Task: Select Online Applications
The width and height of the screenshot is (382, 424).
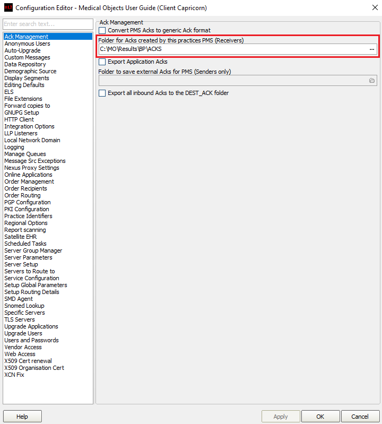Action: click(x=29, y=175)
